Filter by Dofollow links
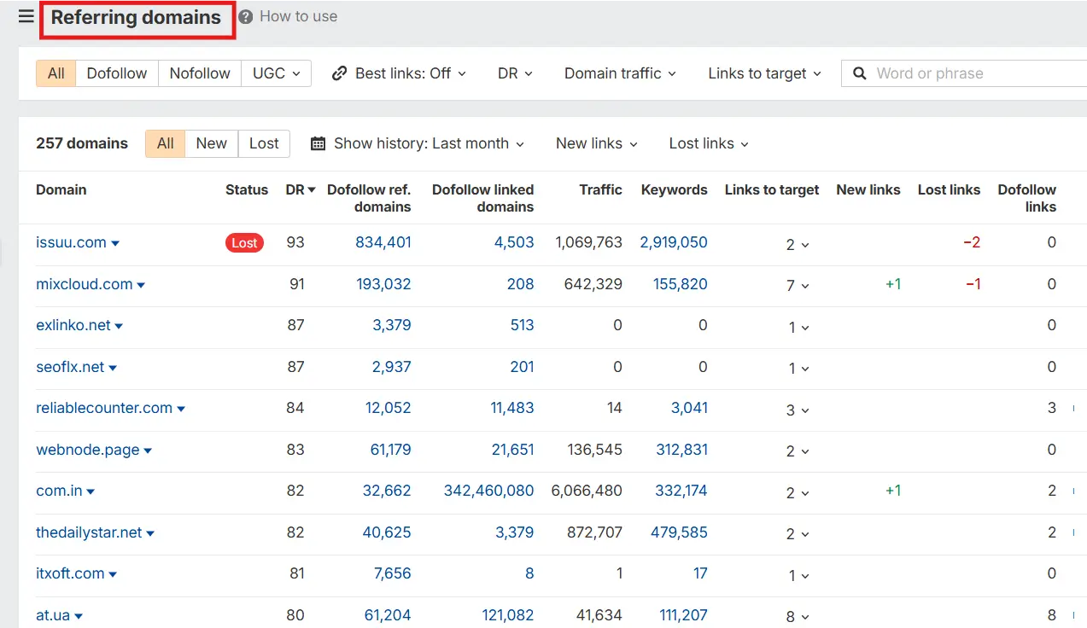Viewport: 1087px width, 628px height. click(x=117, y=73)
